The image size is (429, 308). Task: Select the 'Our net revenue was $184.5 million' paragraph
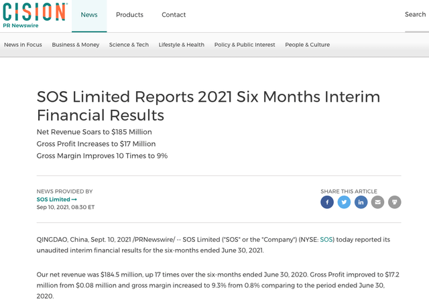tap(218, 285)
